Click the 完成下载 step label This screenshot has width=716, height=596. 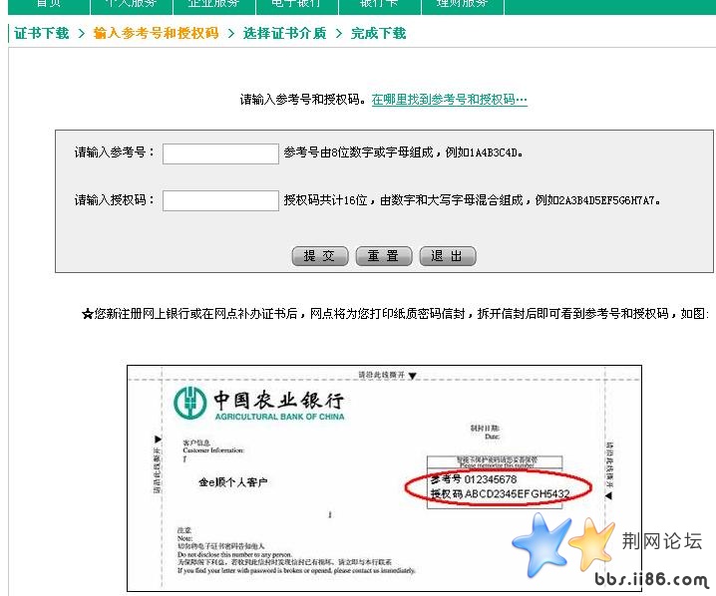coord(378,33)
